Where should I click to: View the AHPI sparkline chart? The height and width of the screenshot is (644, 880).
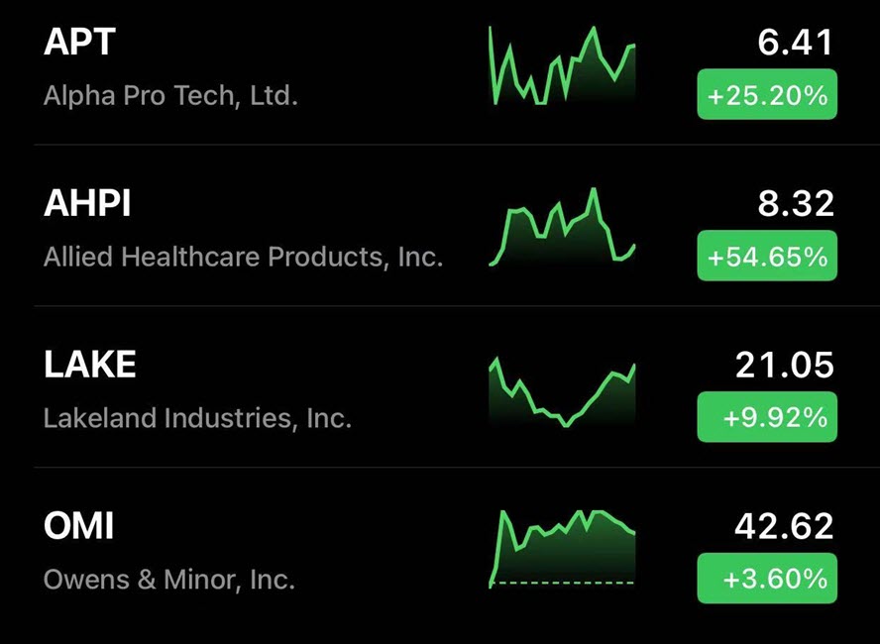(562, 227)
